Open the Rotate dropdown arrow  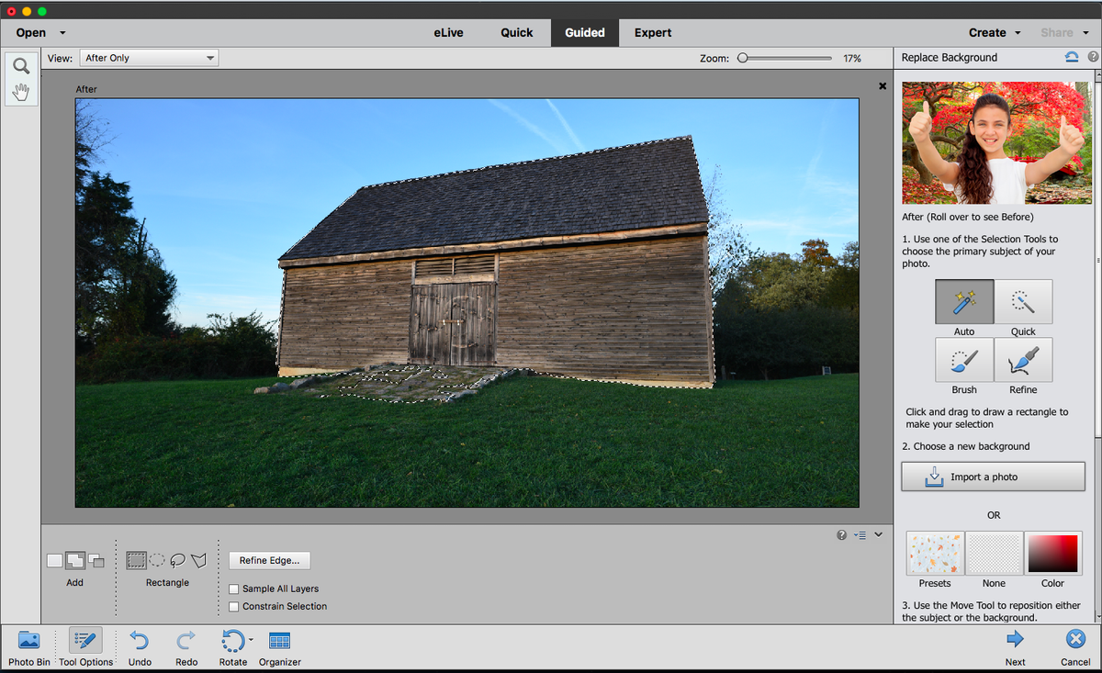tap(251, 639)
